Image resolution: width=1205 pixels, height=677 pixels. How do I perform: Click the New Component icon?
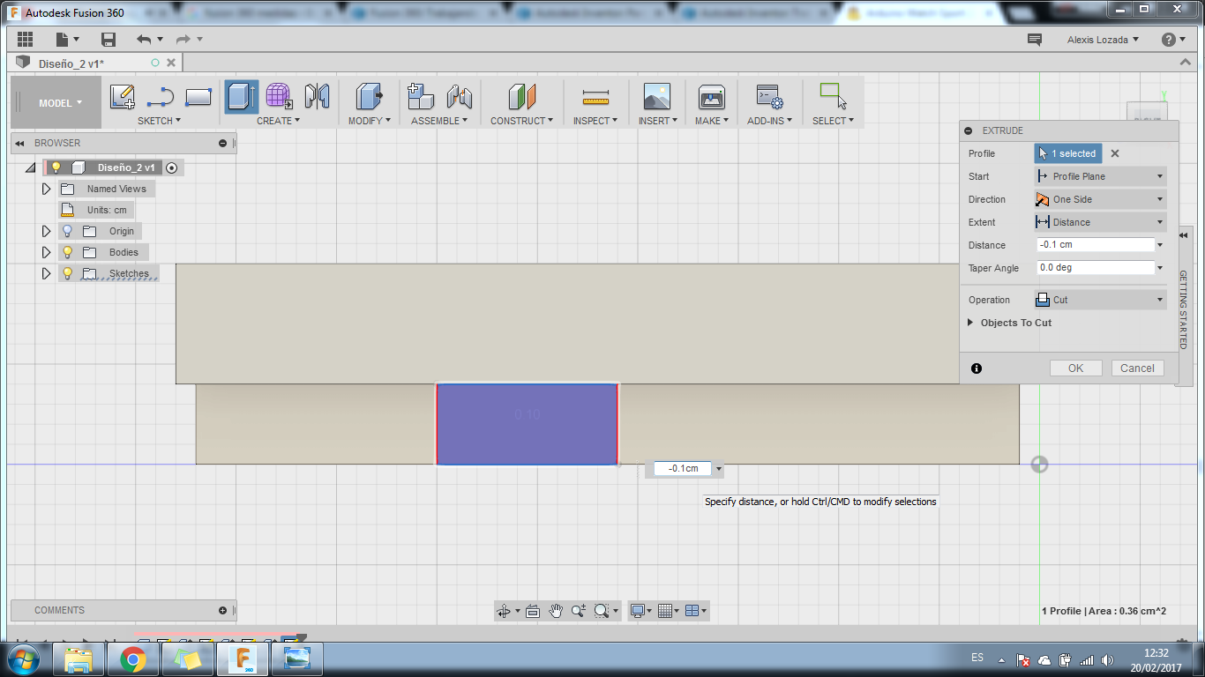click(421, 96)
